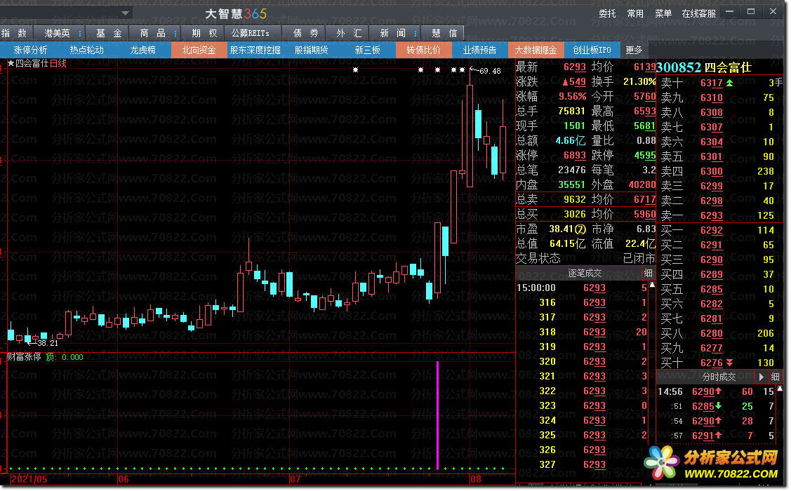Click the 07 month axis marker
Screen dimensions: 791x491
click(295, 479)
